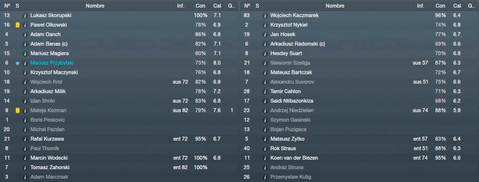Click info icon beside Arkadiusz Milik
This screenshot has height=182, width=479.
coord(25,91)
